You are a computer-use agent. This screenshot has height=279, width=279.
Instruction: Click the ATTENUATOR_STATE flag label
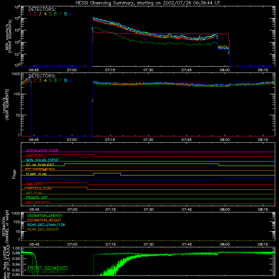42,151
